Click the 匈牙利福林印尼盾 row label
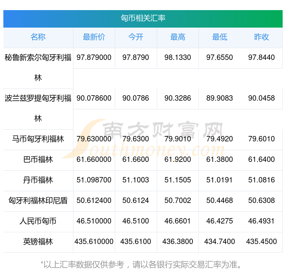This screenshot has height=275, width=286. coord(38,201)
